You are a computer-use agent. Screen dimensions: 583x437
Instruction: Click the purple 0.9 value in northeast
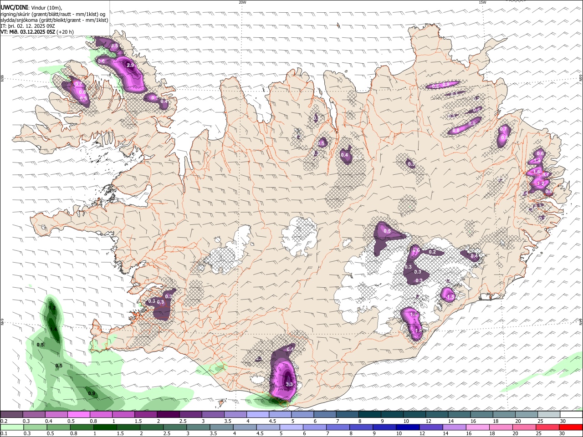coord(445,84)
